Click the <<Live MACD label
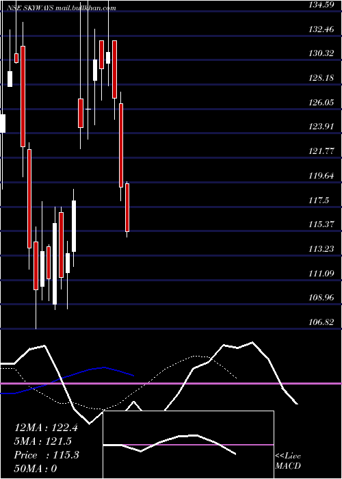342x479 pixels. pyautogui.click(x=288, y=461)
